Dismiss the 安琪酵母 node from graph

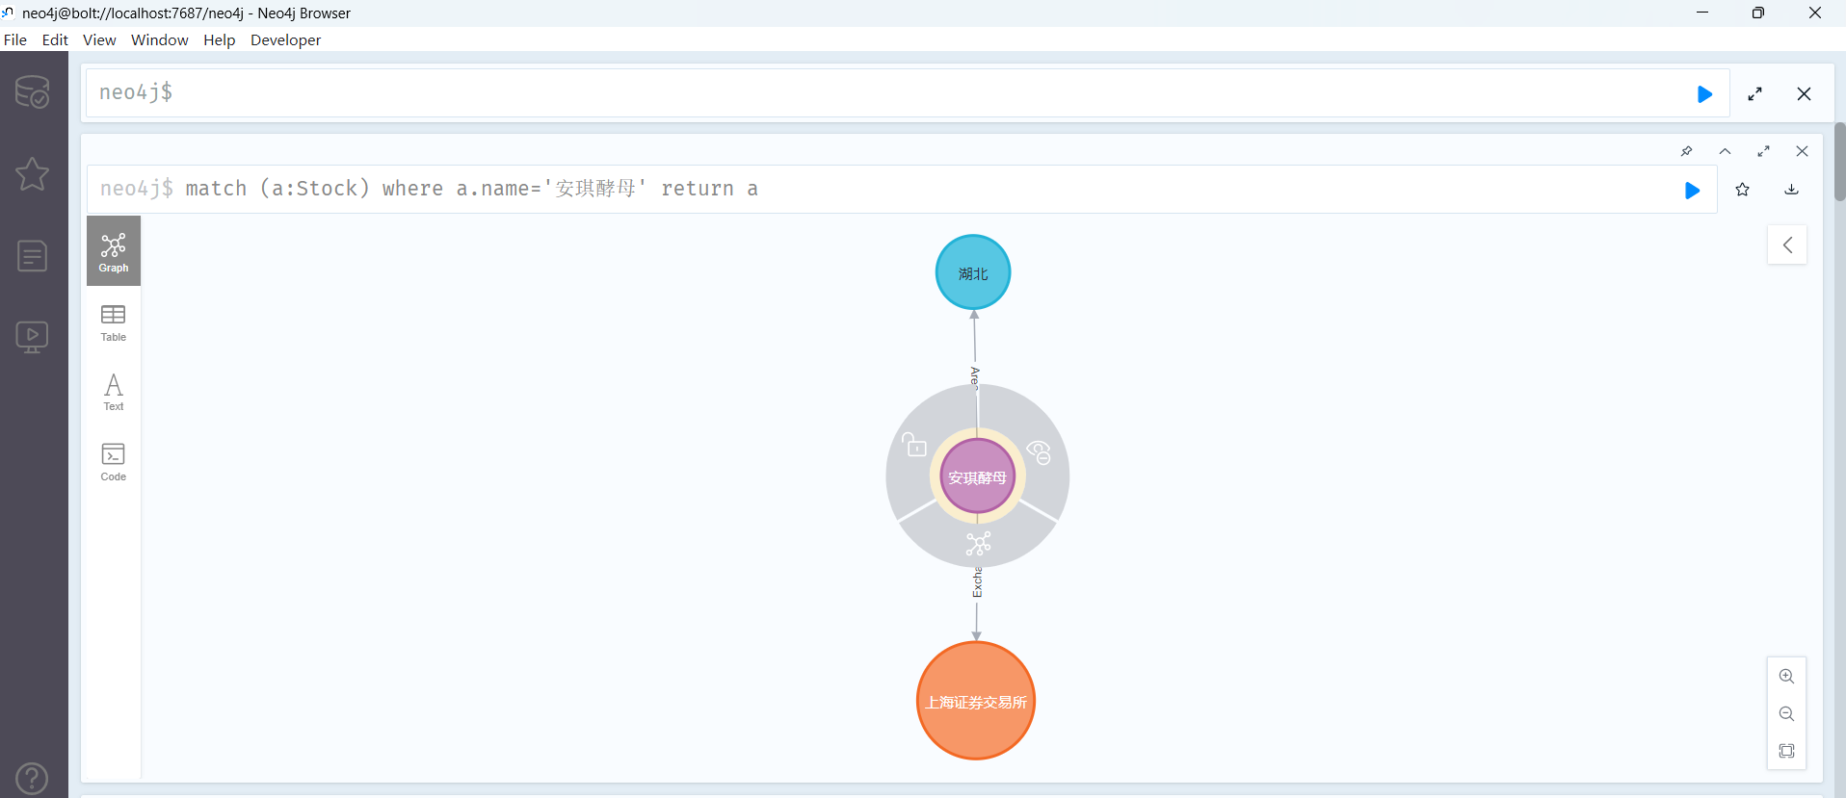[1040, 451]
